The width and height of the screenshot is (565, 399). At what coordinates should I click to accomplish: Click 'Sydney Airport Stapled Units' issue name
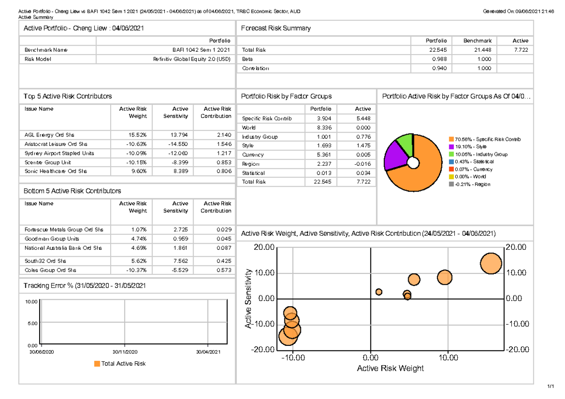tap(59, 153)
